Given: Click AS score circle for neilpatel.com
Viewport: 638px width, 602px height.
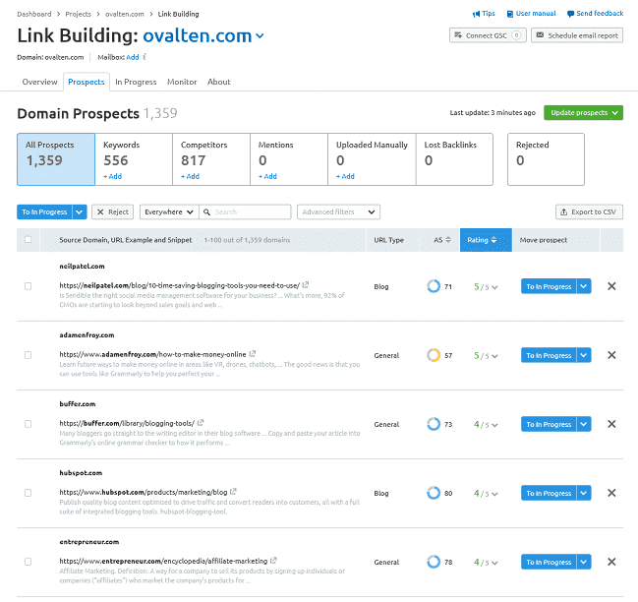Looking at the screenshot, I should pyautogui.click(x=434, y=286).
